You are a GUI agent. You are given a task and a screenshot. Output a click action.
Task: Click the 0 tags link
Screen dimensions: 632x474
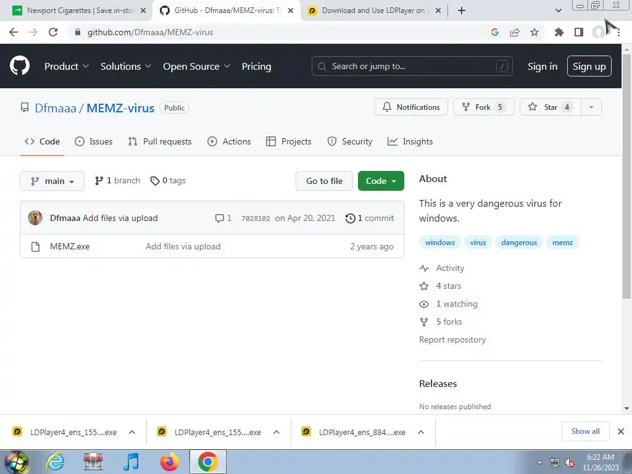coord(168,181)
